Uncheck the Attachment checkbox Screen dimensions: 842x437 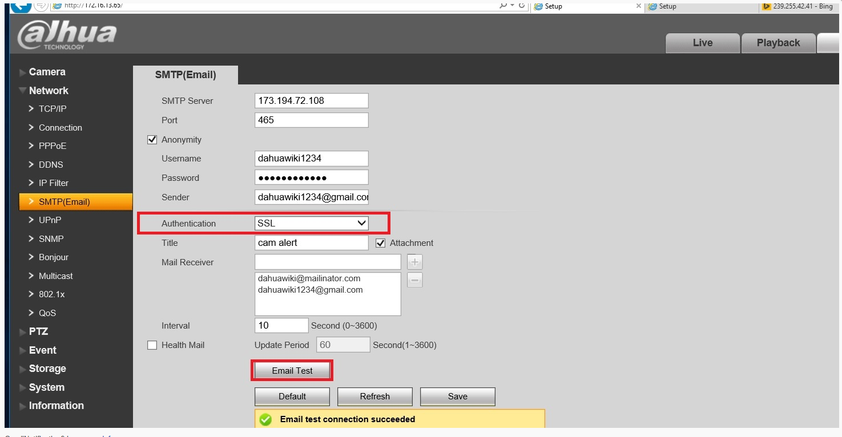pyautogui.click(x=380, y=243)
